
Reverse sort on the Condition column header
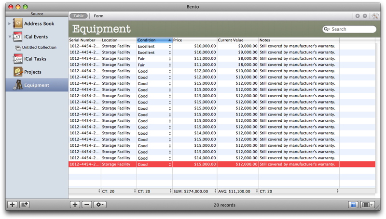point(154,40)
